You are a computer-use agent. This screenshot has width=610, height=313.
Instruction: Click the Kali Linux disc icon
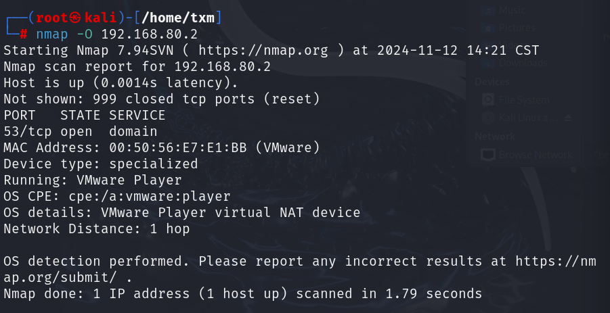[x=488, y=117]
